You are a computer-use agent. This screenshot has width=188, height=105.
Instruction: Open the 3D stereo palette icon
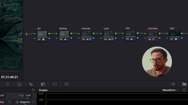(66, 84)
